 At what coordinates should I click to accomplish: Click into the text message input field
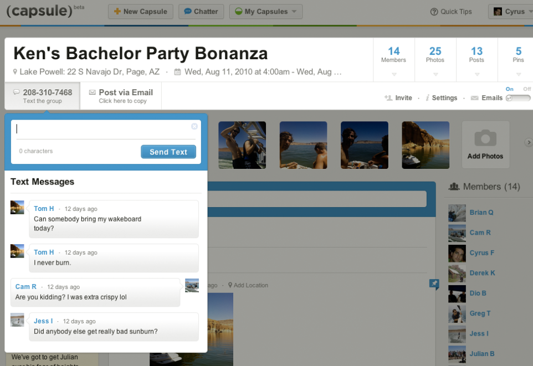[102, 129]
